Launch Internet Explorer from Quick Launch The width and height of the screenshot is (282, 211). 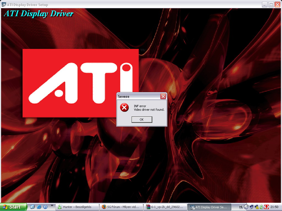click(39, 207)
